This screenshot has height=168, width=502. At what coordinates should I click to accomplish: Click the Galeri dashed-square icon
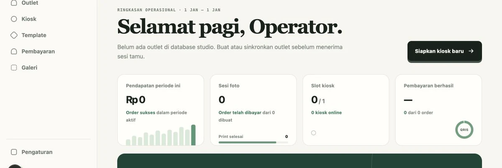(x=14, y=68)
